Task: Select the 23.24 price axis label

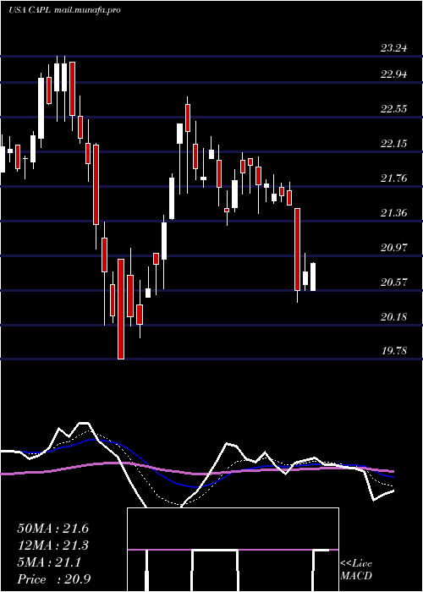Action: pos(394,48)
